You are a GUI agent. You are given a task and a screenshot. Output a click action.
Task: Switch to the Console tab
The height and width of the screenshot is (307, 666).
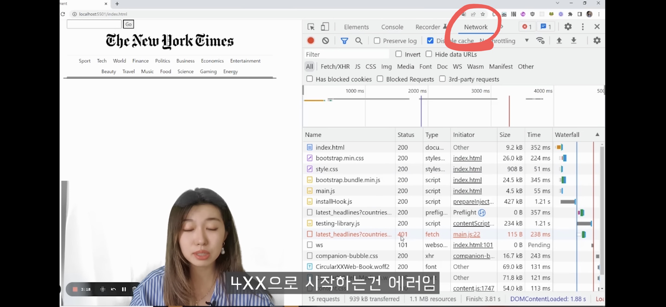[392, 27]
